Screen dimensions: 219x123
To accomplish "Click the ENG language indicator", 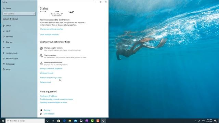I will coord(204,121).
